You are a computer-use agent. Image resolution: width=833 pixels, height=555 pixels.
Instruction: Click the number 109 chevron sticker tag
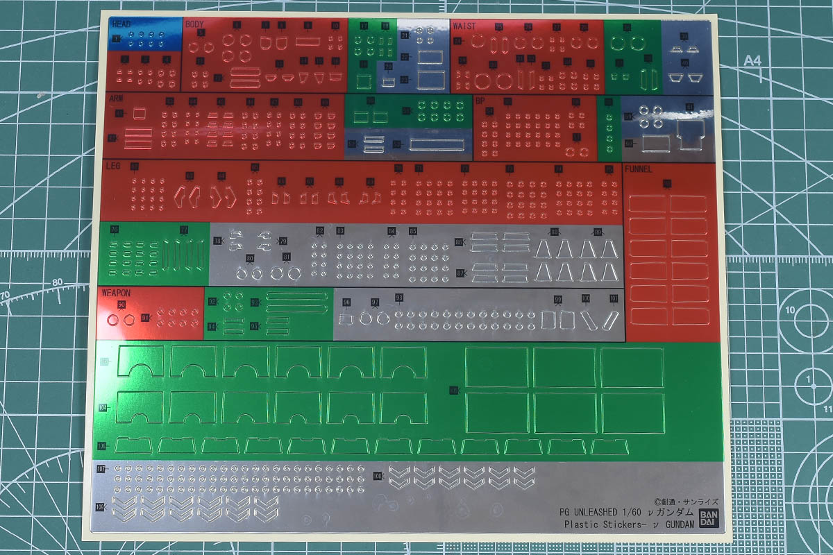click(101, 509)
